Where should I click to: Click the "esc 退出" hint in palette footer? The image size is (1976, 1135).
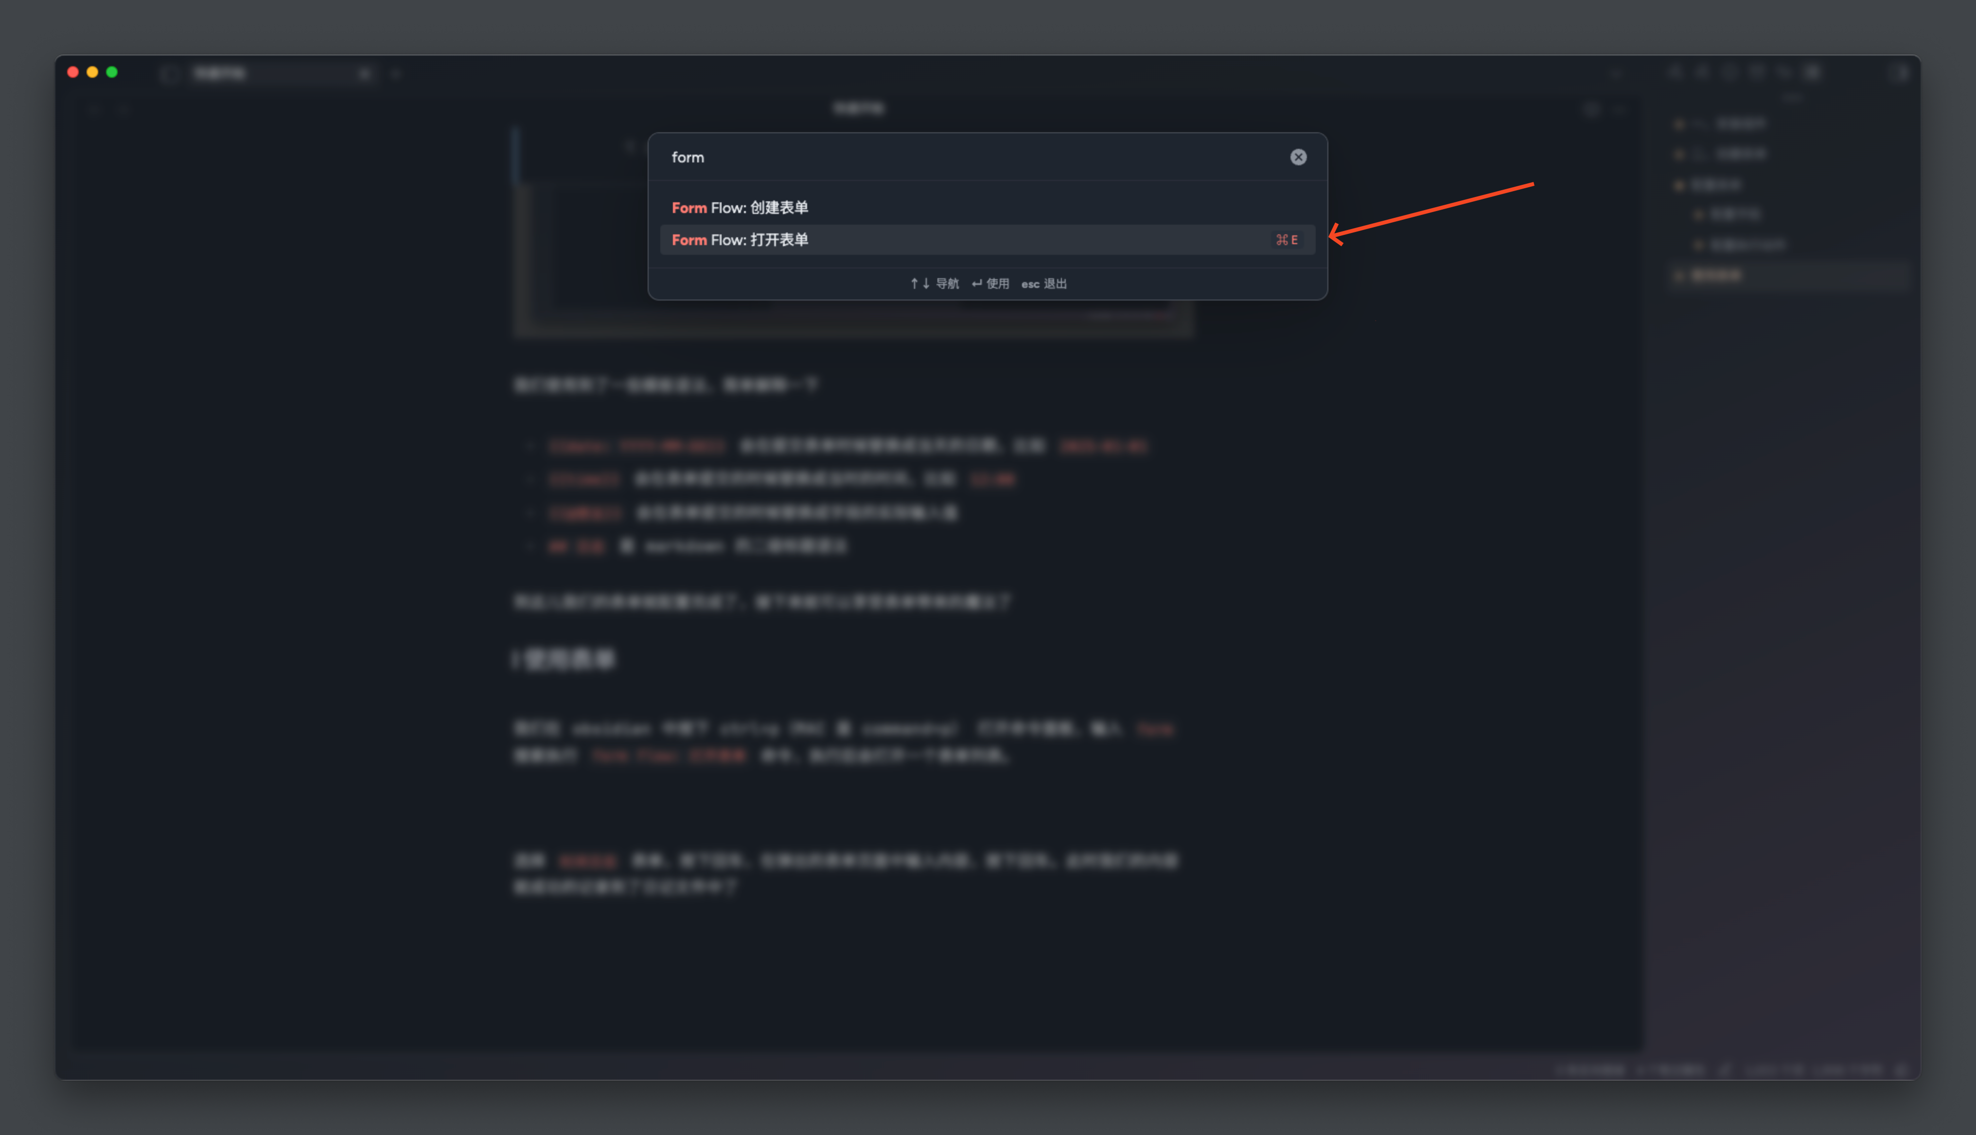pos(1043,284)
